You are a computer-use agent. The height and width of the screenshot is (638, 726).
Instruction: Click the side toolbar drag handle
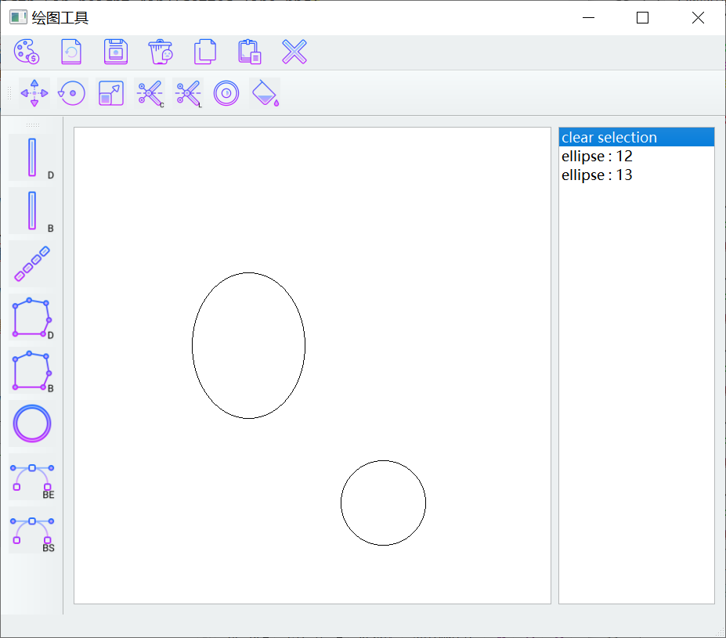[x=32, y=125]
